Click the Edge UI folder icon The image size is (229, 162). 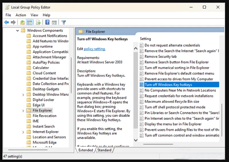pyautogui.click(x=29, y=105)
